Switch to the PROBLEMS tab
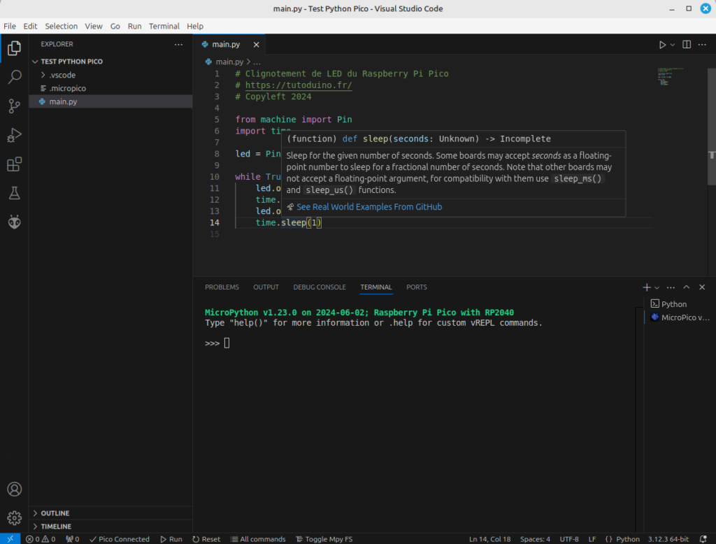The height and width of the screenshot is (544, 716). pos(222,287)
